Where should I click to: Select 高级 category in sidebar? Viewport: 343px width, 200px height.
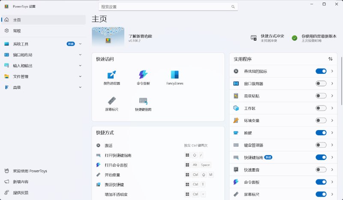coord(43,87)
